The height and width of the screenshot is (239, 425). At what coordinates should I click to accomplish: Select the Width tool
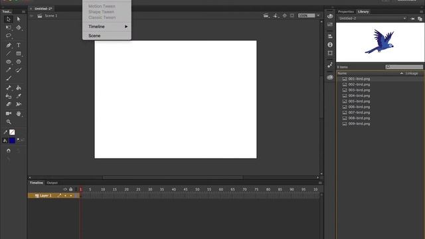[x=19, y=104]
